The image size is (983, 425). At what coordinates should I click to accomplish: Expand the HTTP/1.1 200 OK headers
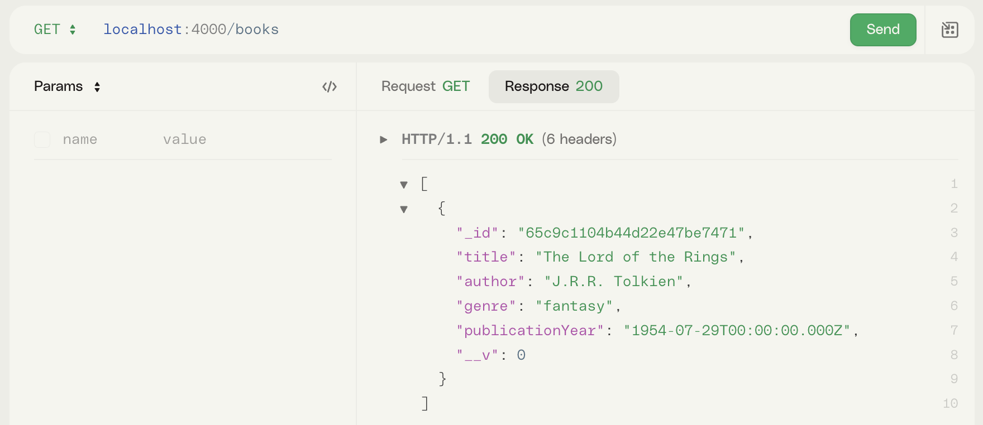pos(384,139)
